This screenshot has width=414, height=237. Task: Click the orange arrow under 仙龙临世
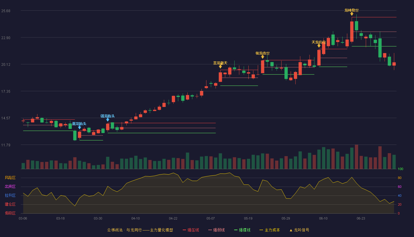[263, 57]
